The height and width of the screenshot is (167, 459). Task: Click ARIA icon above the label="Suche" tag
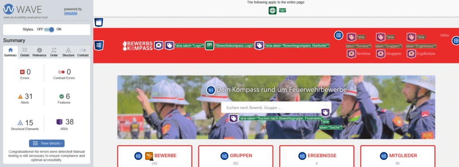tap(325, 113)
